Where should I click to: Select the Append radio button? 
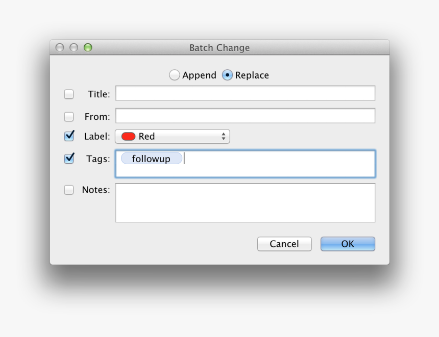coord(174,75)
